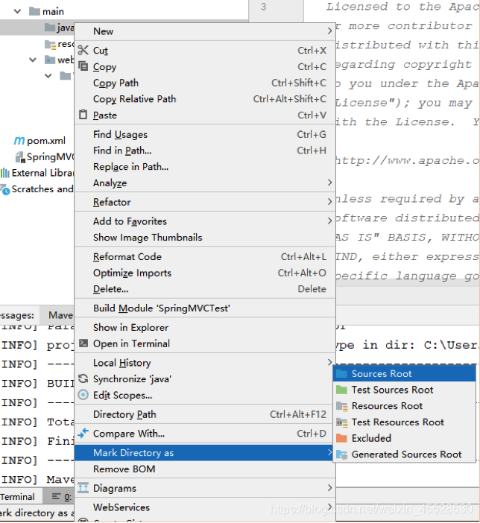480x523 pixels.
Task: Click the webapp folder icon in tree
Action: click(x=50, y=60)
